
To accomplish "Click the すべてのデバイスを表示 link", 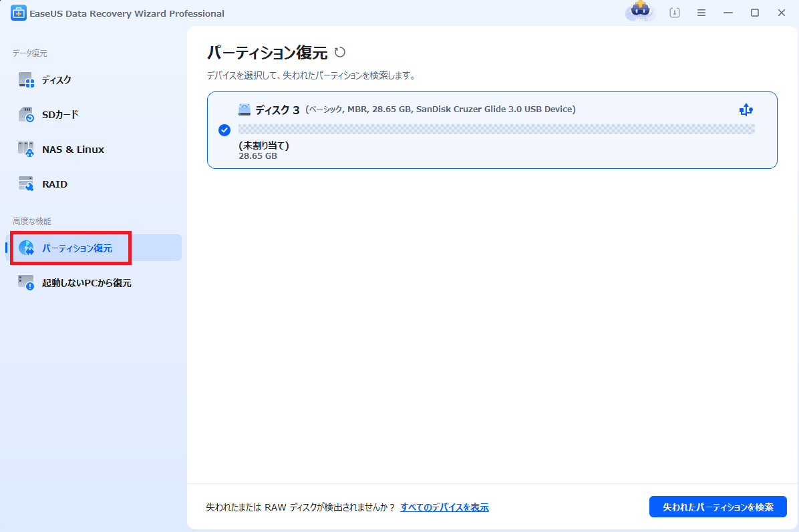I will pos(444,507).
